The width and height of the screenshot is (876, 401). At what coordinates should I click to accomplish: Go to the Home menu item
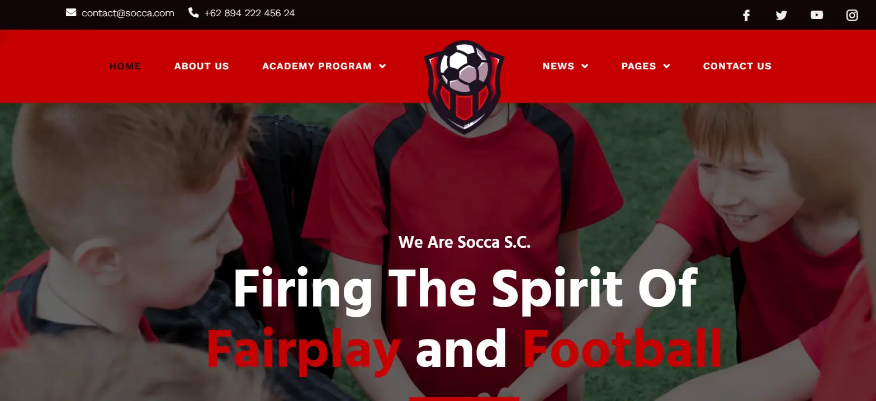point(125,66)
